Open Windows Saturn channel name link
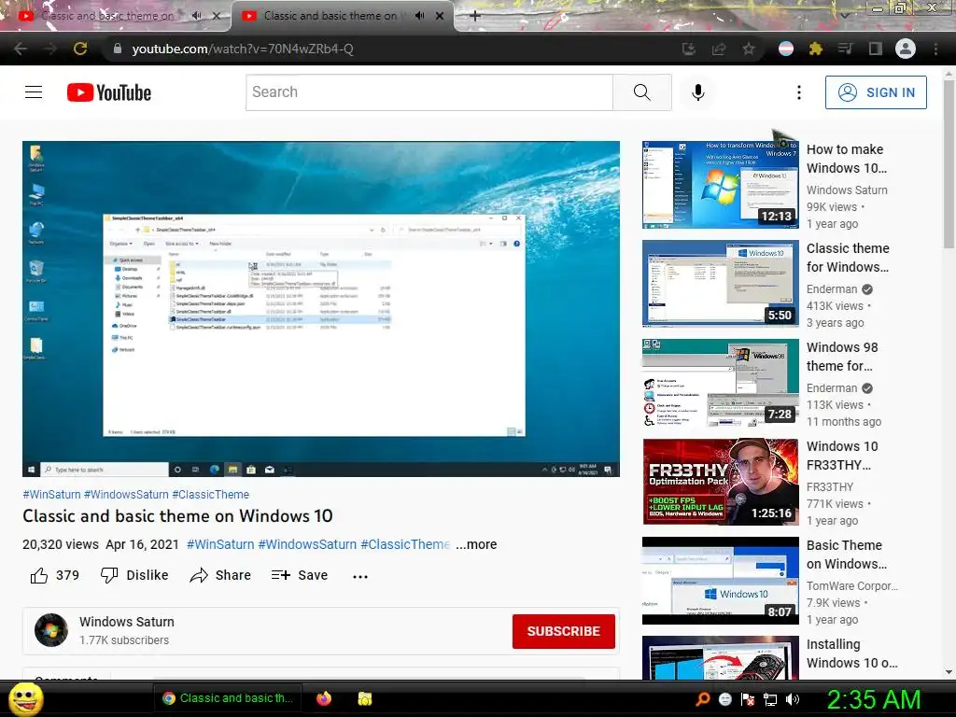The height and width of the screenshot is (717, 956). point(127,622)
